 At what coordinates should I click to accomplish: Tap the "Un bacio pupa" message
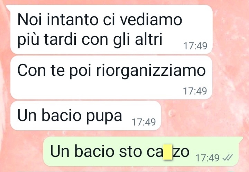(x=86, y=116)
